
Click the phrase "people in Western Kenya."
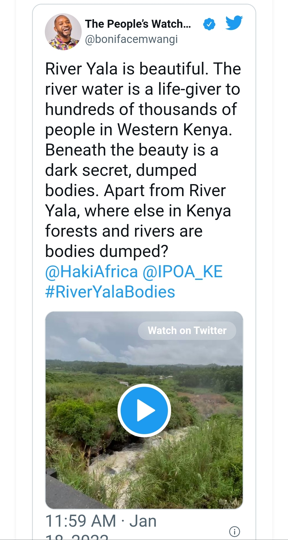click(x=139, y=130)
